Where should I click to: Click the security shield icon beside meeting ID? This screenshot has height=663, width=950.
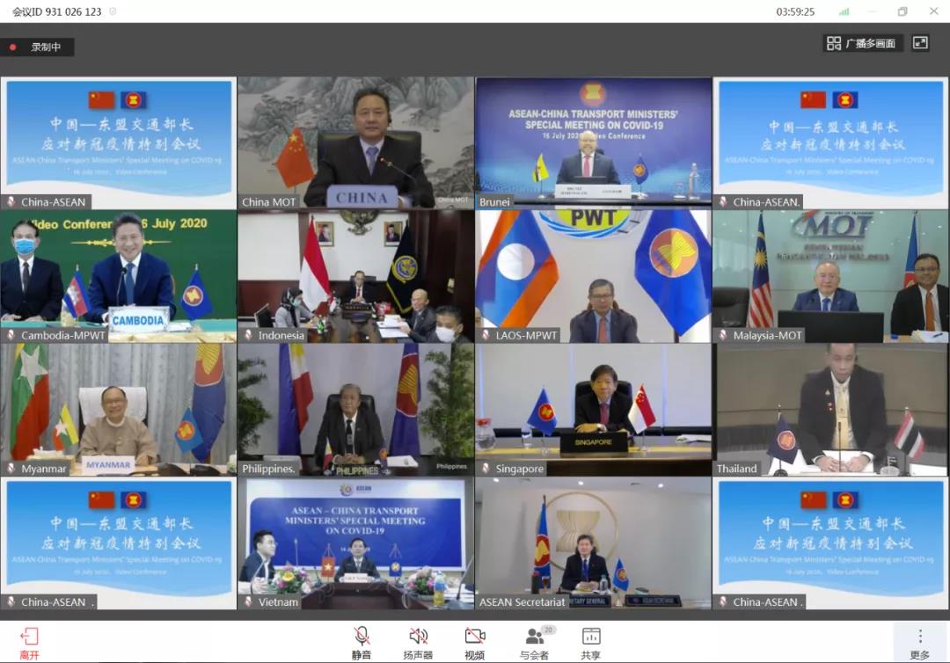(113, 11)
